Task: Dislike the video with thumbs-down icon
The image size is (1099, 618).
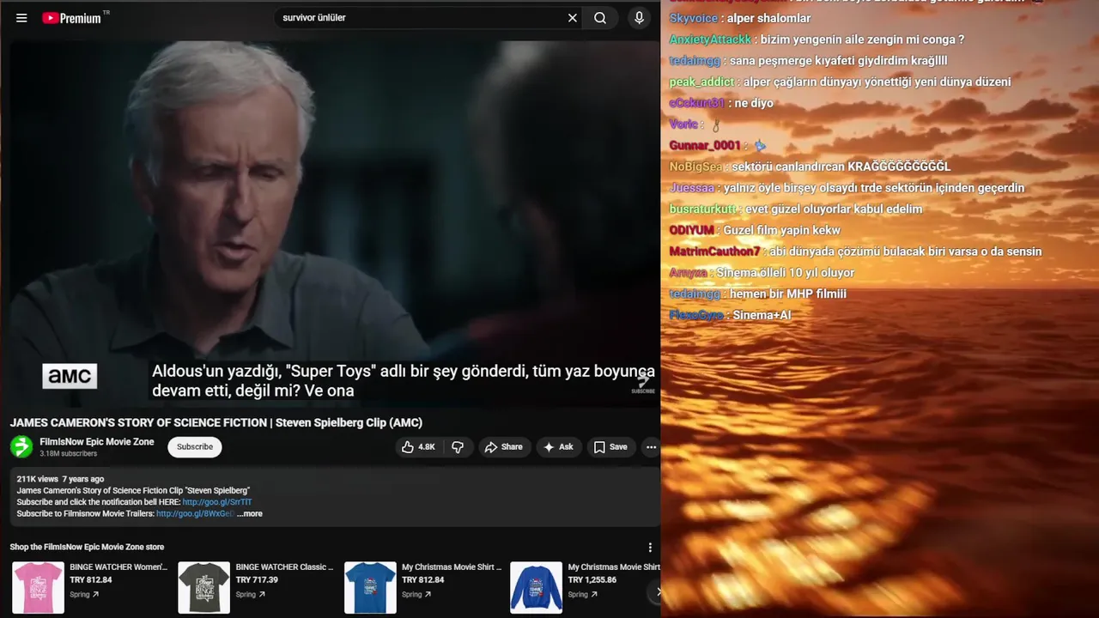Action: (458, 447)
